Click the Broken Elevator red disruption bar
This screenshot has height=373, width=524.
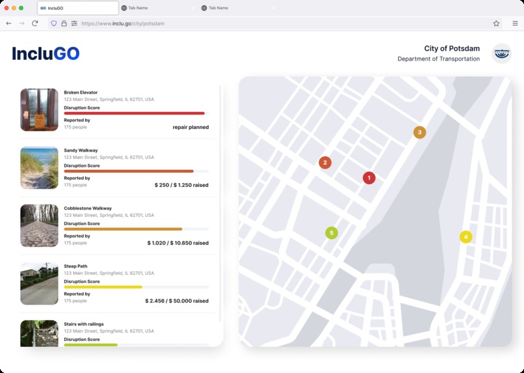[x=135, y=113]
